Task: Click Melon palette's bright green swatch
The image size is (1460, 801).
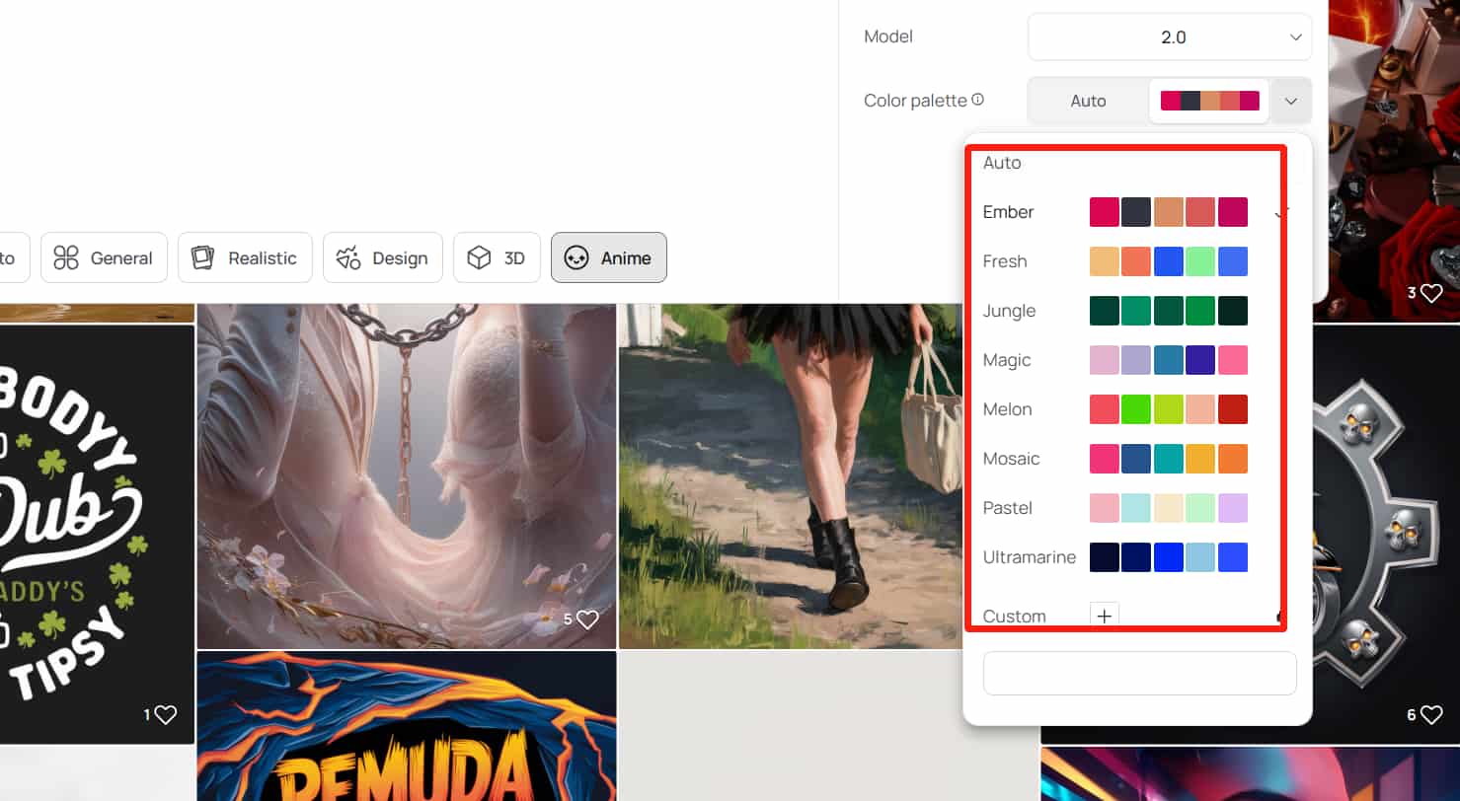Action: pyautogui.click(x=1136, y=409)
